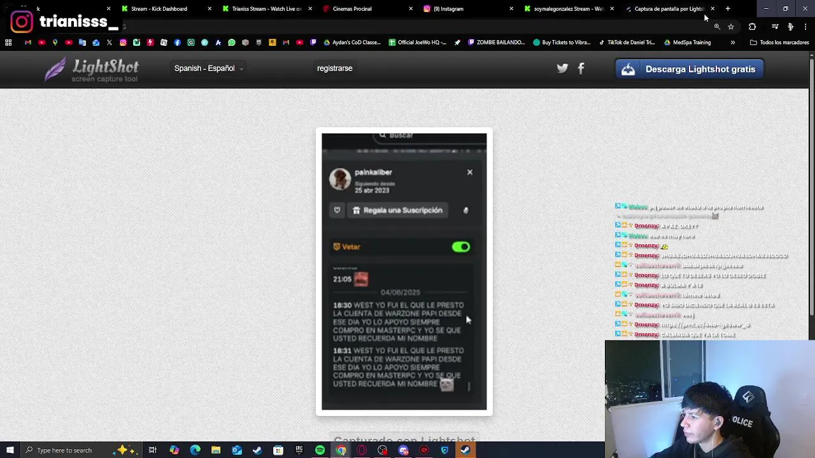This screenshot has width=815, height=458.
Task: Click the registrarse link
Action: [x=334, y=69]
